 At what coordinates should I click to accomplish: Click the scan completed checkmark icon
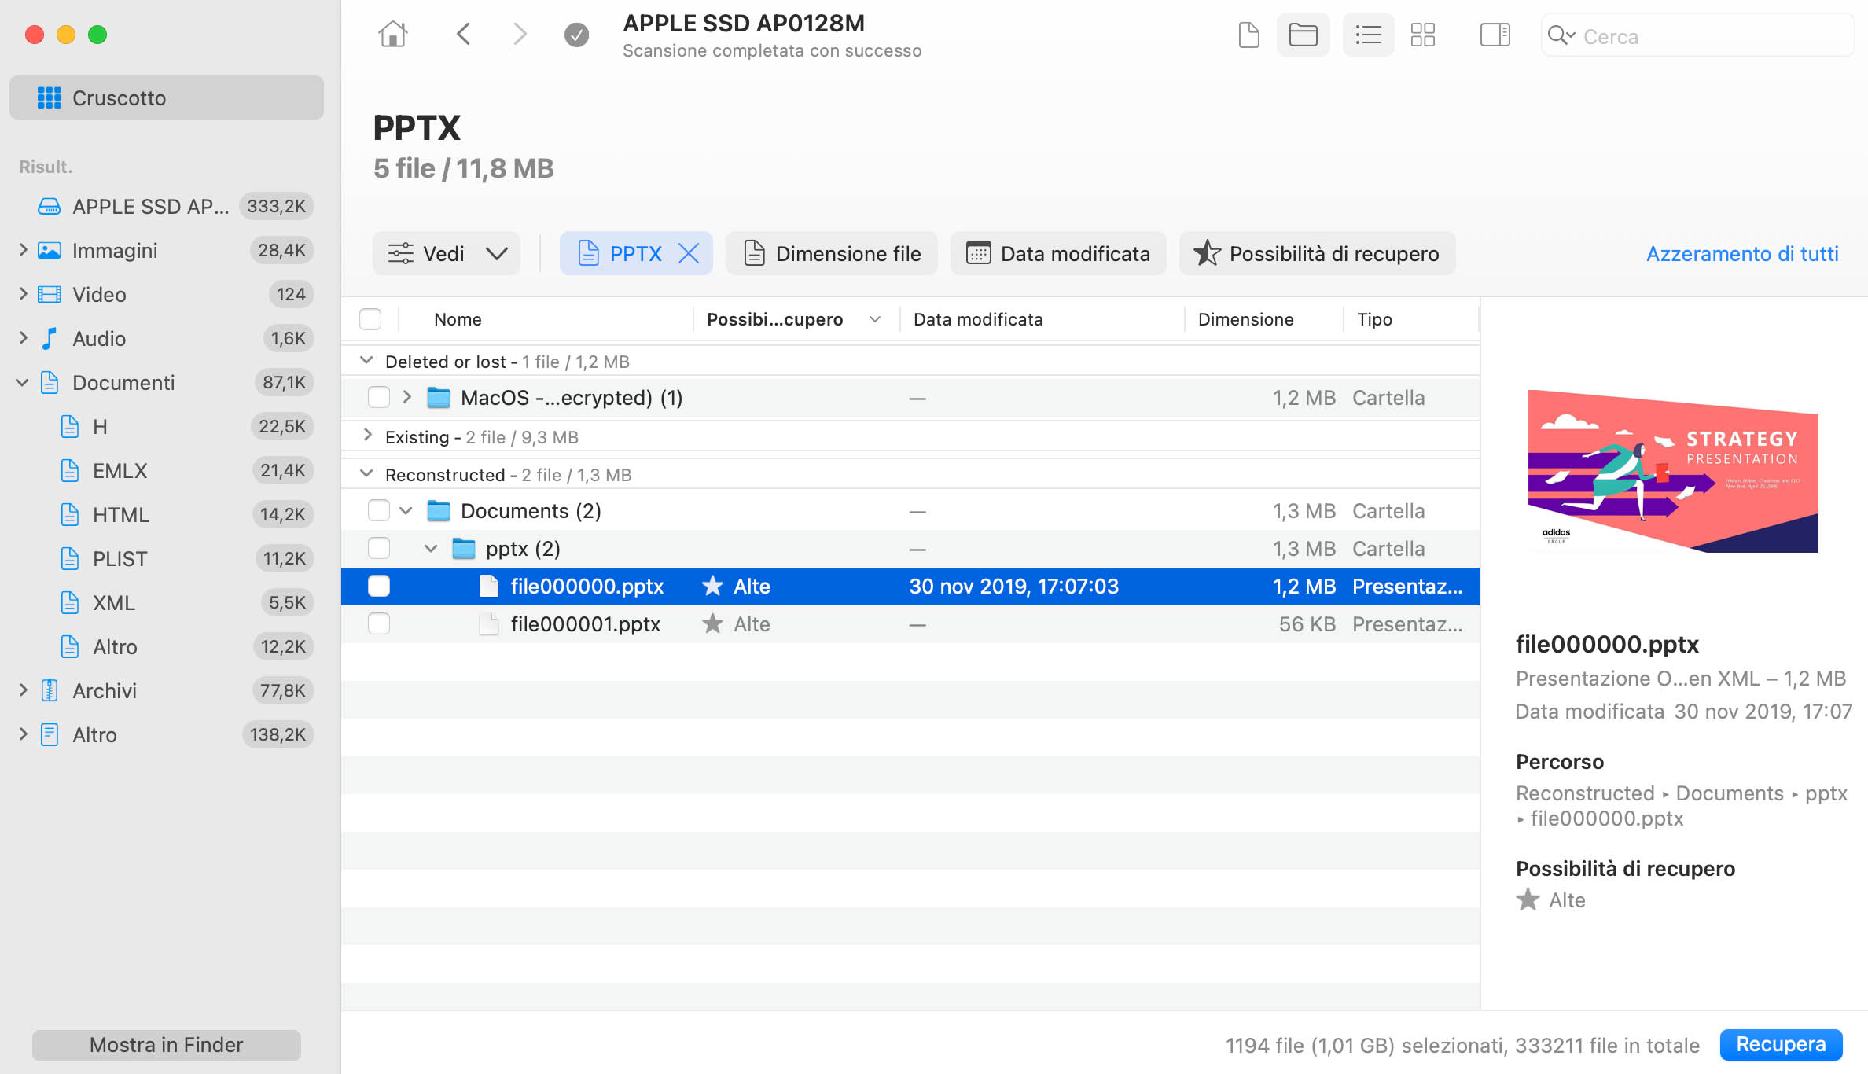coord(576,35)
